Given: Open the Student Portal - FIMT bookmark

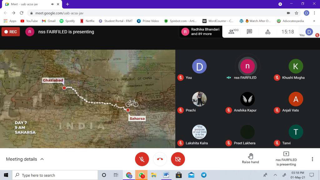Looking at the screenshot, I should point(115,21).
